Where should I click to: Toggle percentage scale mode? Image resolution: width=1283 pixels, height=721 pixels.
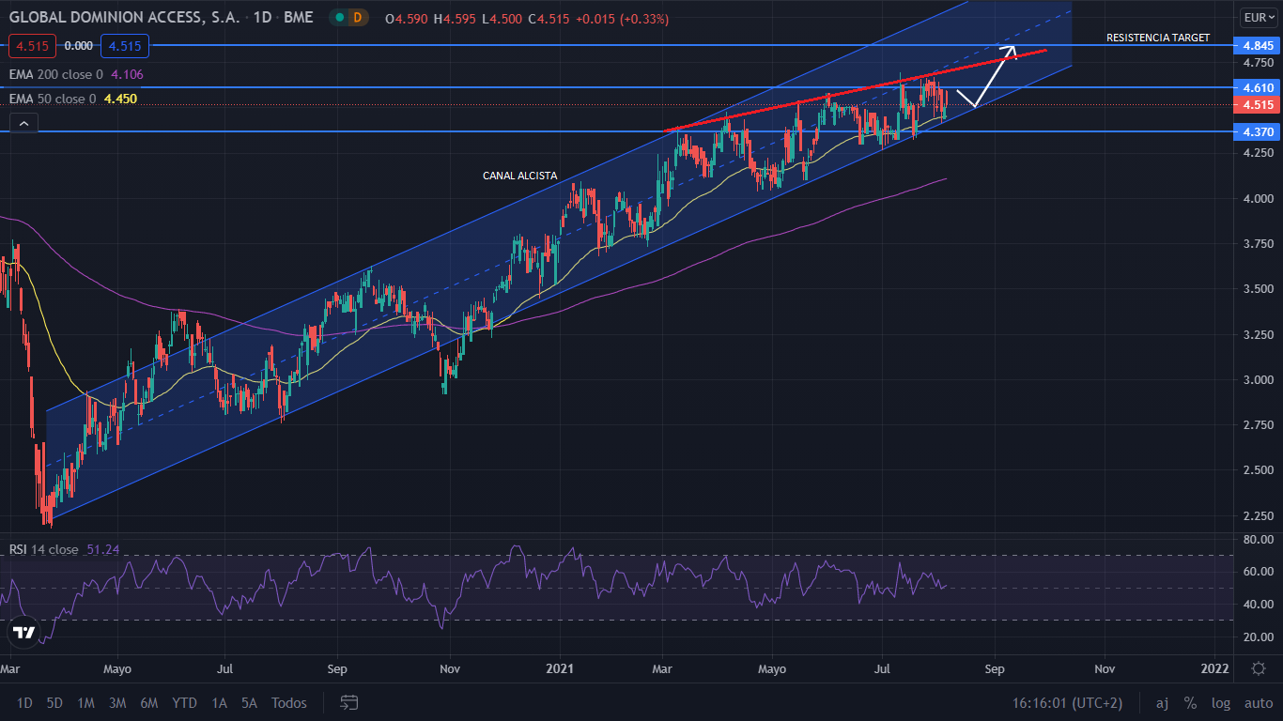[1189, 702]
